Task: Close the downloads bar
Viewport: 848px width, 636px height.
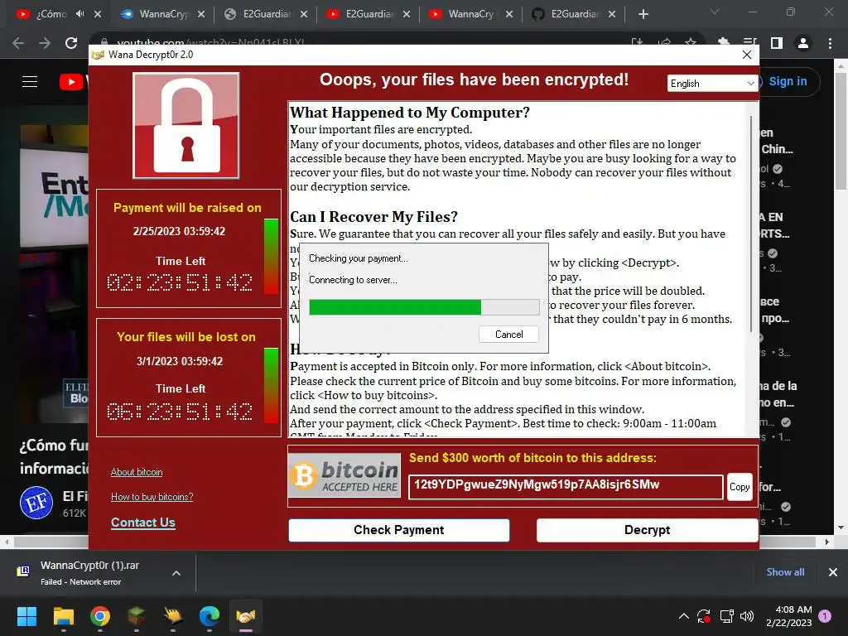Action: (833, 572)
